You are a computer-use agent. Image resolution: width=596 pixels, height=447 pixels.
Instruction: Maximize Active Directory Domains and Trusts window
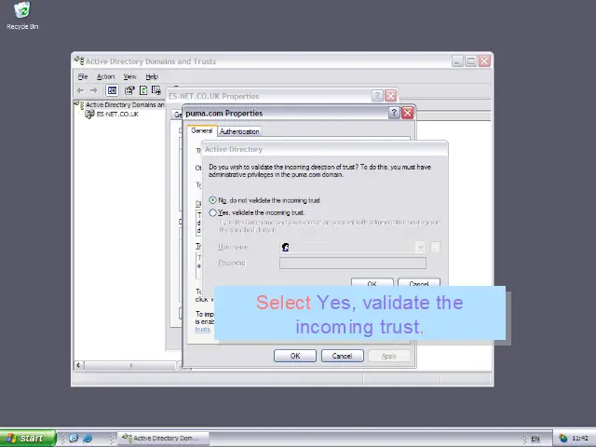click(x=471, y=61)
